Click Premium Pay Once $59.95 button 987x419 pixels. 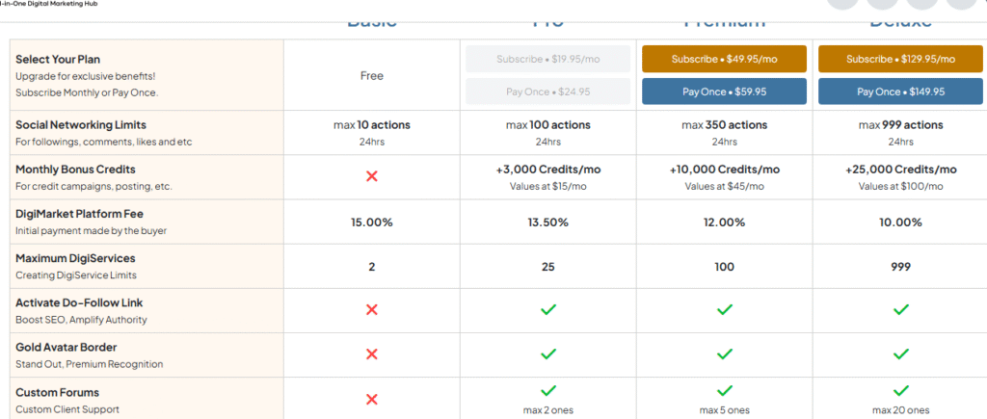click(724, 92)
